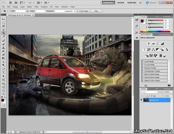Select the Clone Stamp tool
This screenshot has width=174, height=134.
(x=3, y=48)
